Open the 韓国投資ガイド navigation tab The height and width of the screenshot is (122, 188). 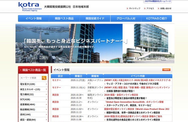point(95,18)
